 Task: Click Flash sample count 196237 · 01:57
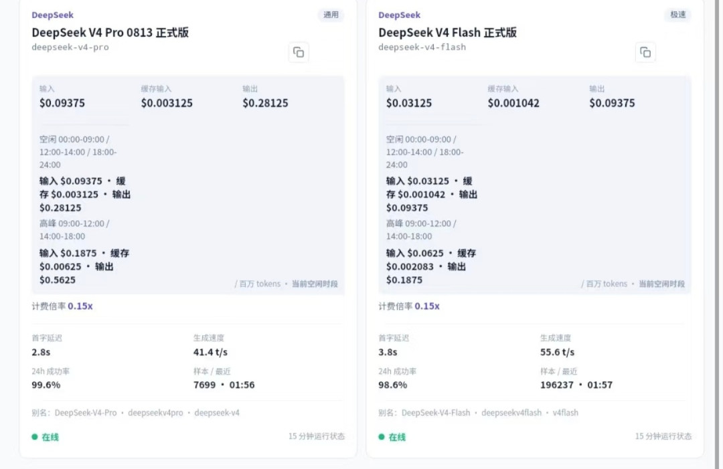point(576,385)
